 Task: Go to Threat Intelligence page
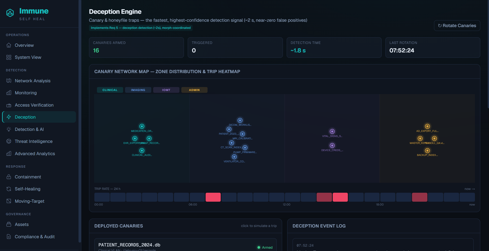[x=39, y=141]
